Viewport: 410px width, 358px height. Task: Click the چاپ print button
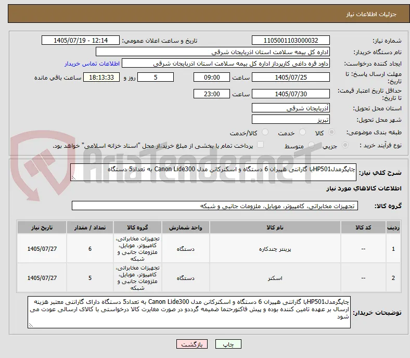pos(228,344)
